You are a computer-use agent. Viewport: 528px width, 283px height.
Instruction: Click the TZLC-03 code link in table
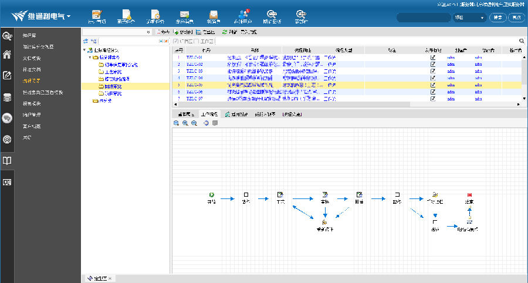tap(194, 71)
